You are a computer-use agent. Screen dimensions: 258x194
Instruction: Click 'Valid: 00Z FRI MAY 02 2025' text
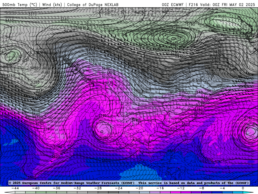(x=227, y=5)
